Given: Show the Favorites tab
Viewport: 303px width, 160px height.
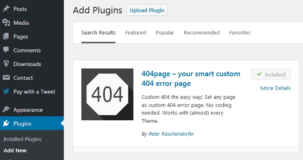Looking at the screenshot, I should click(x=240, y=33).
